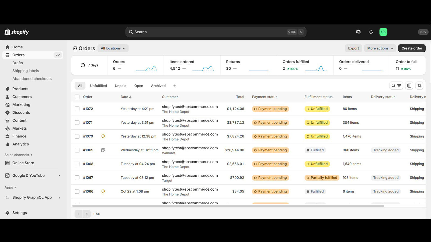Open the More actions dropdown
The height and width of the screenshot is (242, 431).
click(380, 48)
